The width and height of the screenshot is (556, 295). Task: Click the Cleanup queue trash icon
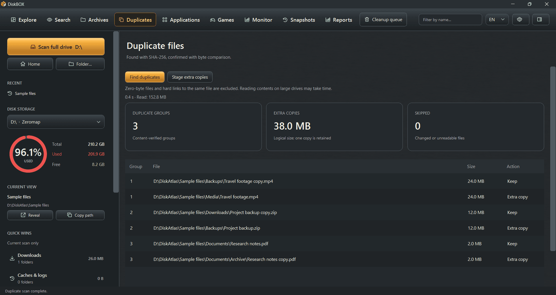367,19
